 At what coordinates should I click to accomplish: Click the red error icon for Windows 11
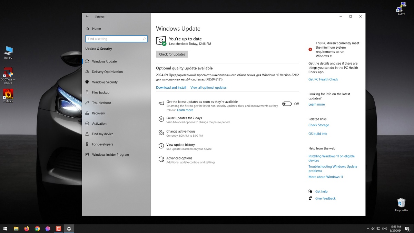pyautogui.click(x=310, y=49)
